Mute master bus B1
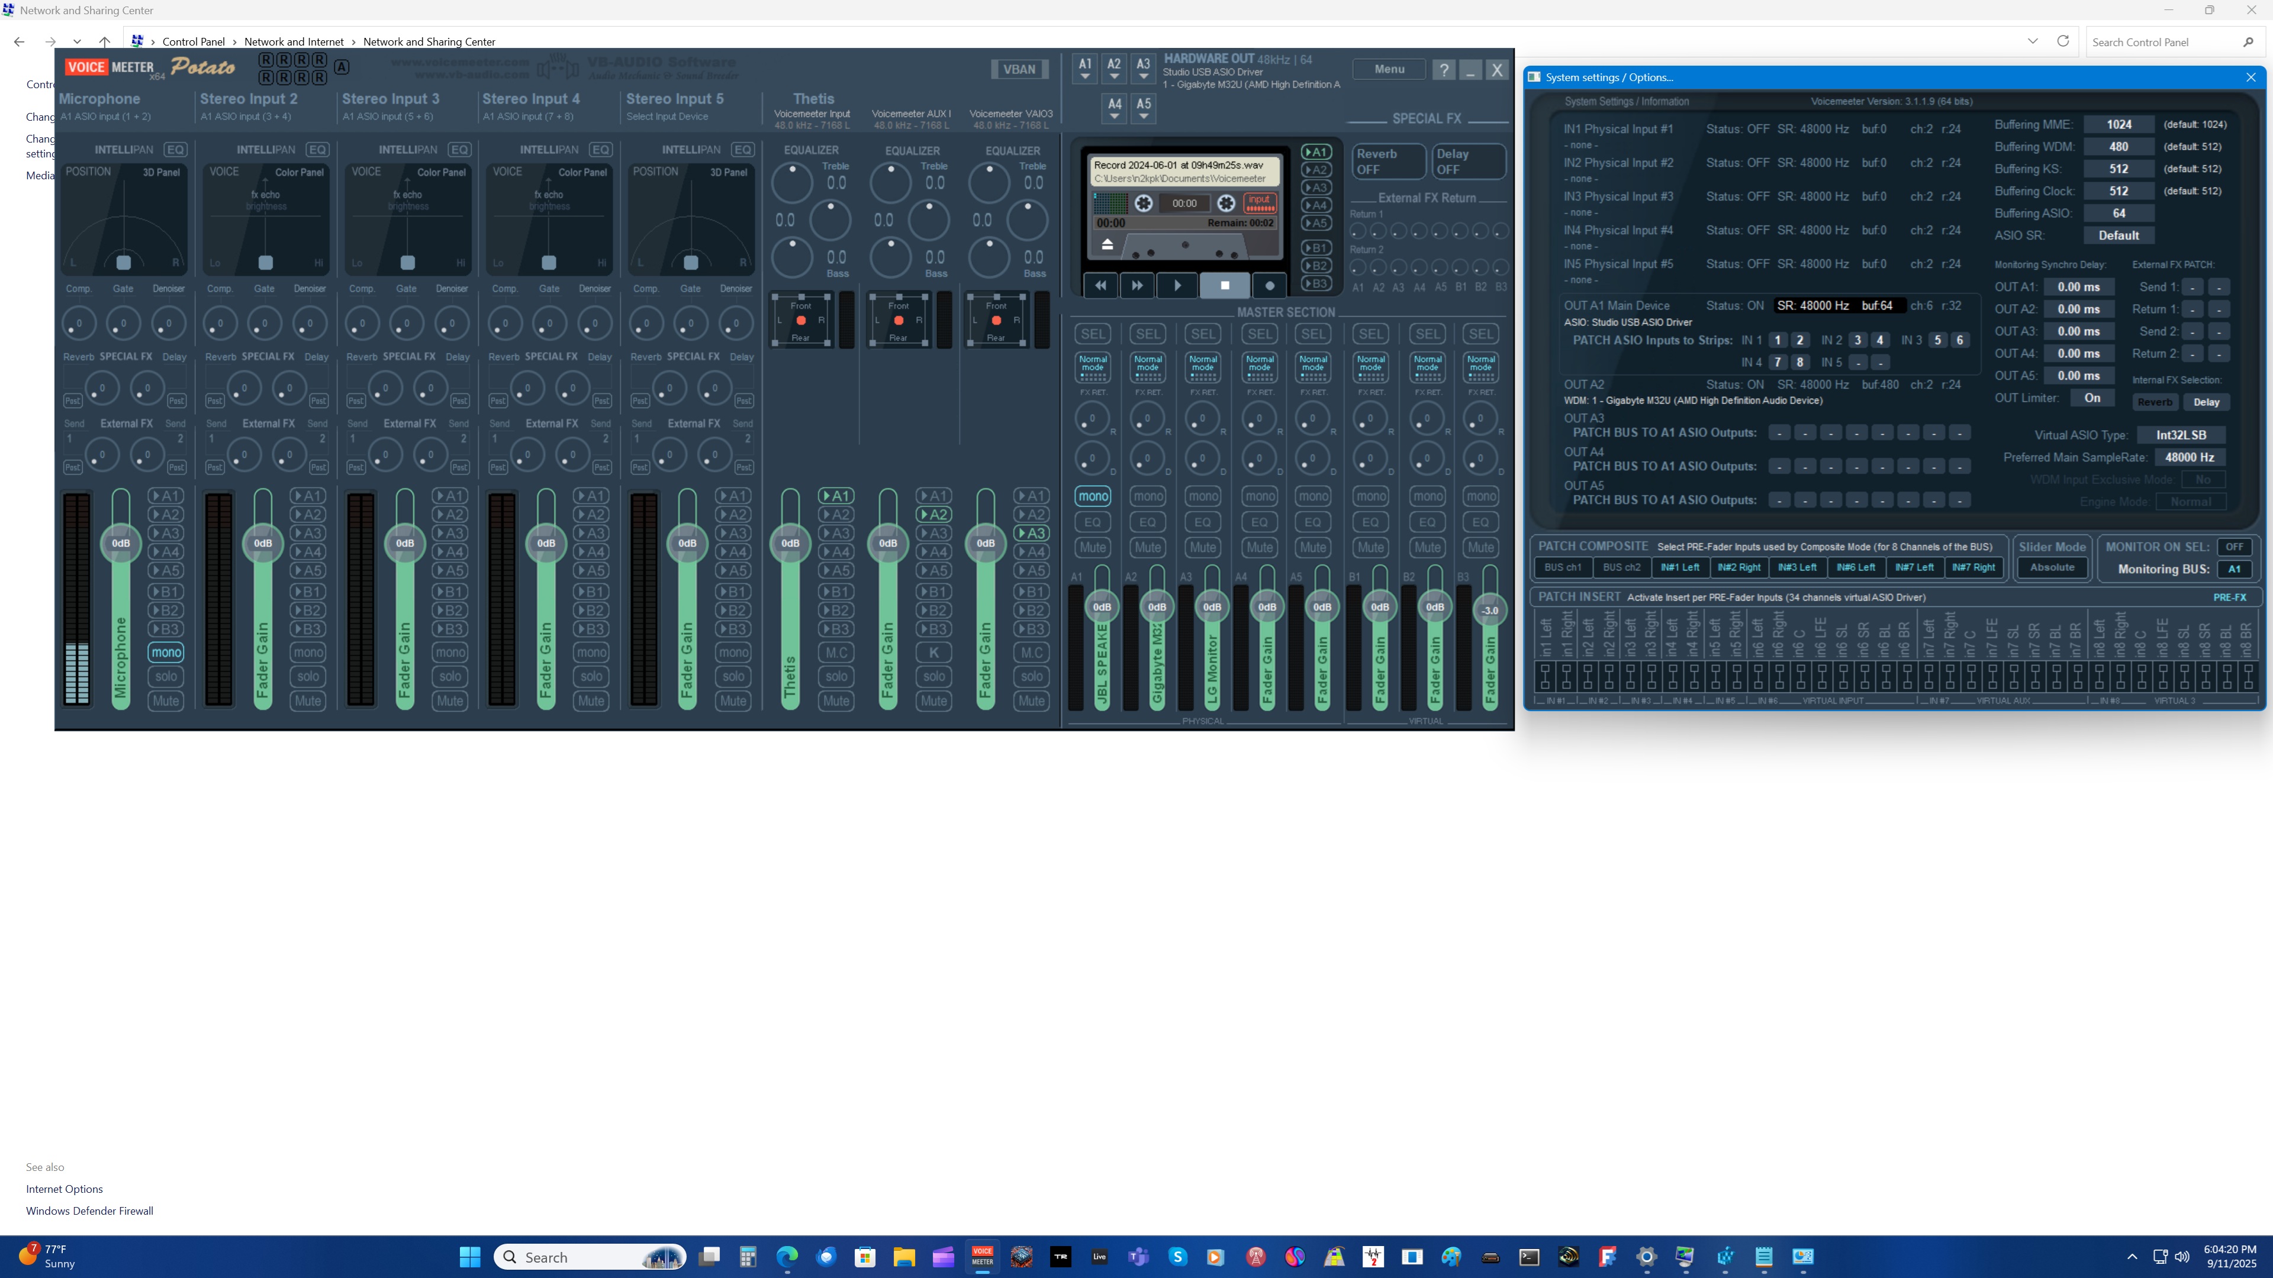This screenshot has height=1278, width=2273. [x=1370, y=547]
